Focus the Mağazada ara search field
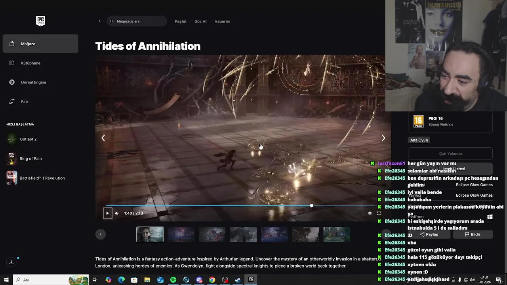The height and width of the screenshot is (285, 507). pos(137,21)
